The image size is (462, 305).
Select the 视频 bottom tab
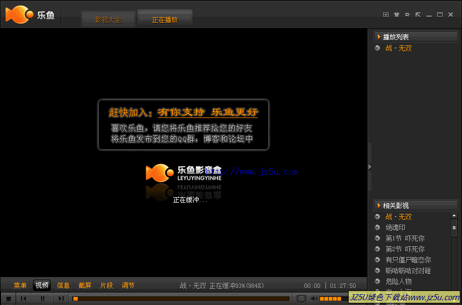[42, 285]
